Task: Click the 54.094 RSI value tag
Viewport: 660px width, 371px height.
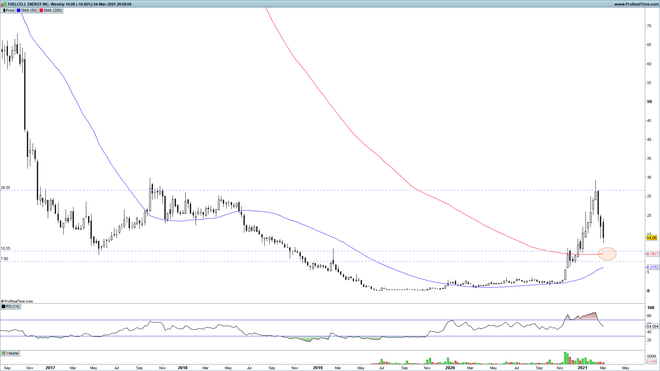Action: (652, 326)
